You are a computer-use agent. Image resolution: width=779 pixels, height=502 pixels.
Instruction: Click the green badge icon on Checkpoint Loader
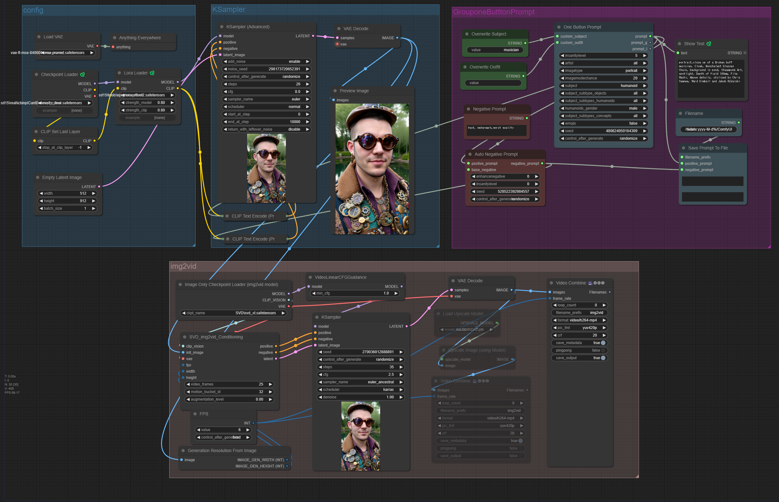(83, 74)
